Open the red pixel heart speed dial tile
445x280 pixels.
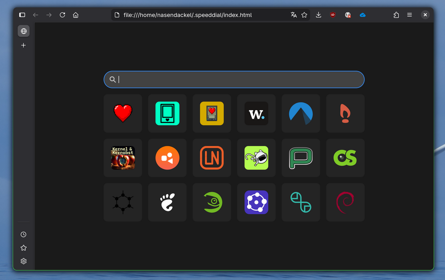click(x=123, y=113)
